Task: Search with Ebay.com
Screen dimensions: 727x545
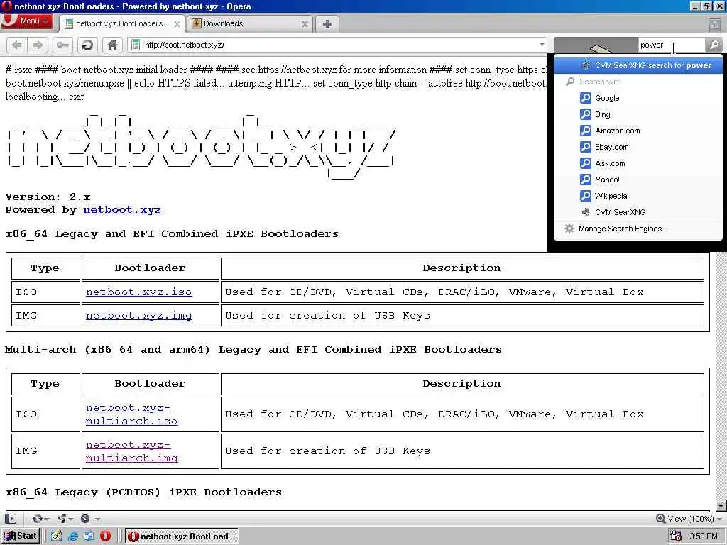Action: [x=638, y=147]
